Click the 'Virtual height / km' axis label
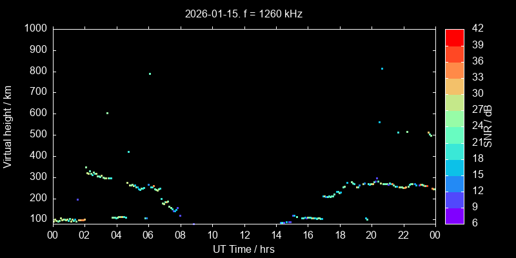Image resolution: width=516 pixels, height=258 pixels. [8, 126]
